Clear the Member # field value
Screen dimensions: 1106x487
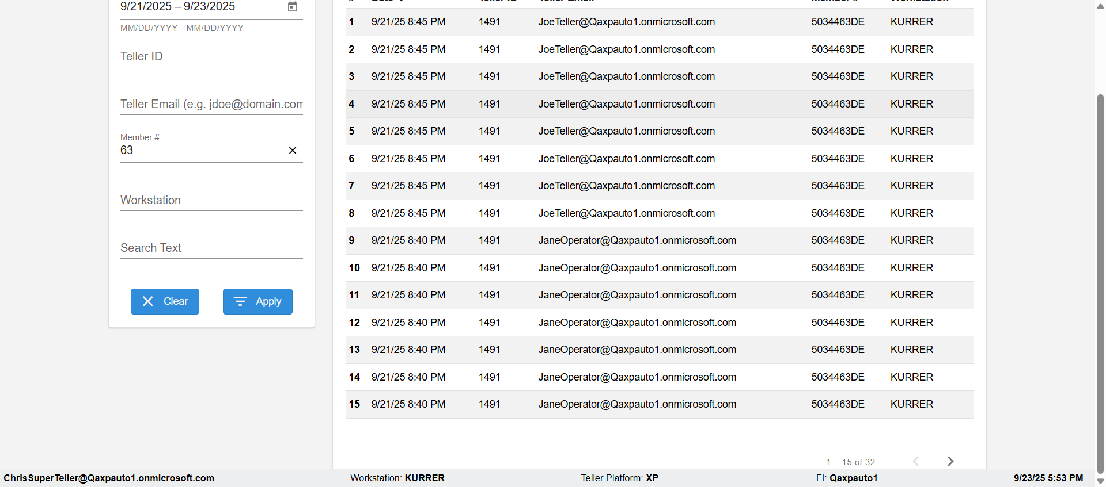tap(293, 150)
